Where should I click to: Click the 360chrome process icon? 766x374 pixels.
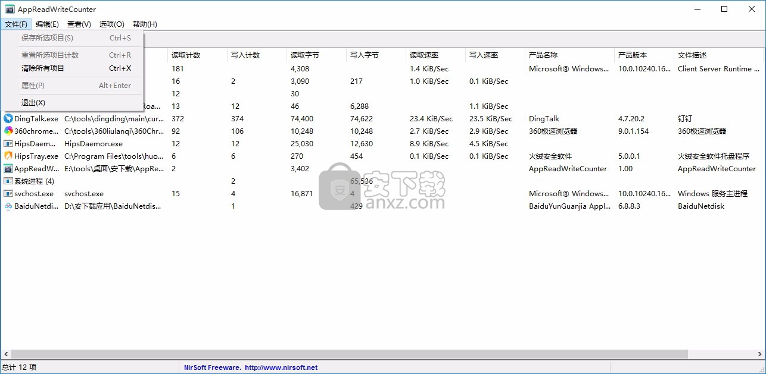(x=8, y=131)
